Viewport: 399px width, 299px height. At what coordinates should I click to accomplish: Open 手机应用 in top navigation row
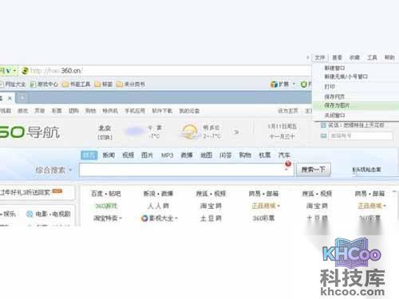click(135, 111)
